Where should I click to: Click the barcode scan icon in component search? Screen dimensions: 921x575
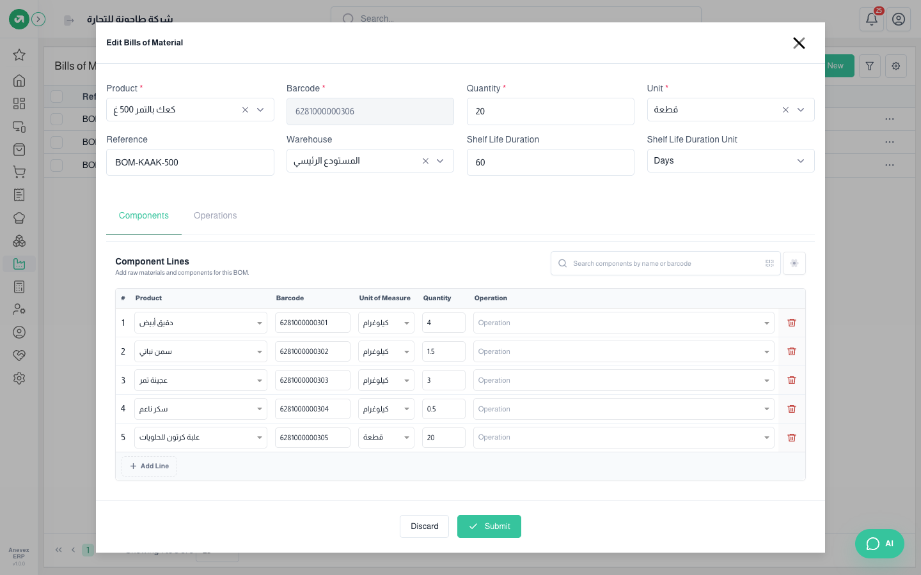coord(769,263)
